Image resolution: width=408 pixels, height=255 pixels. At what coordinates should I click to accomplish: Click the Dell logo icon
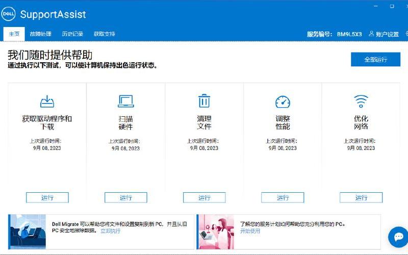tap(8, 14)
